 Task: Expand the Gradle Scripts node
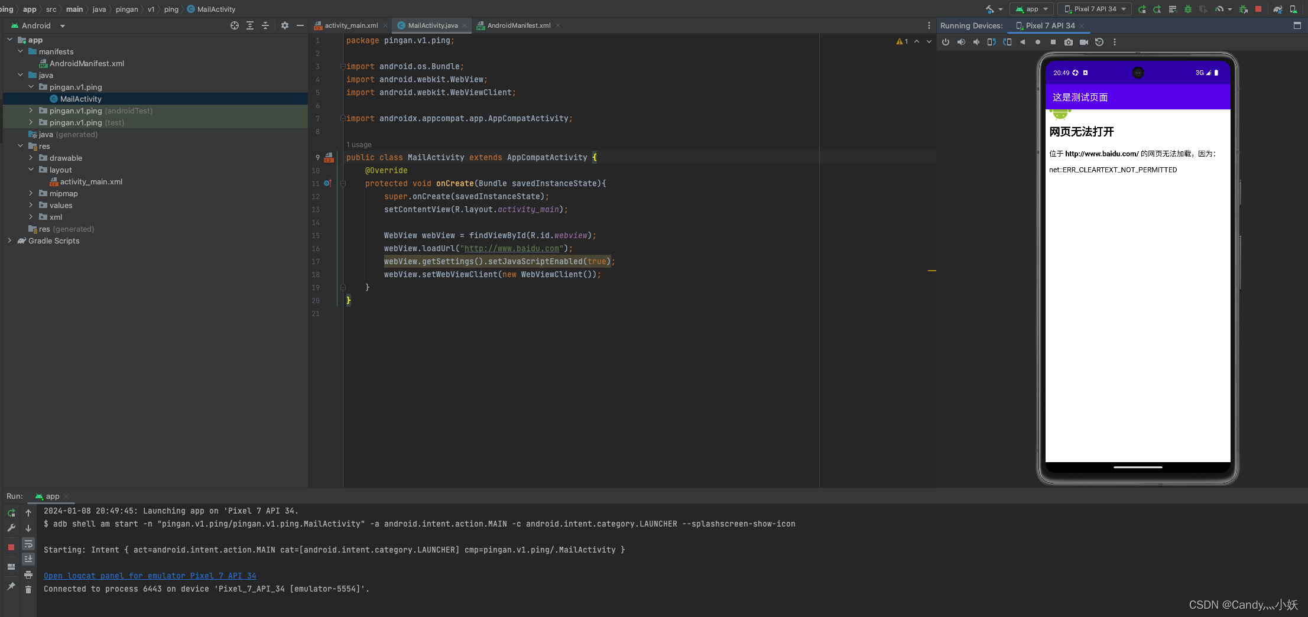10,241
